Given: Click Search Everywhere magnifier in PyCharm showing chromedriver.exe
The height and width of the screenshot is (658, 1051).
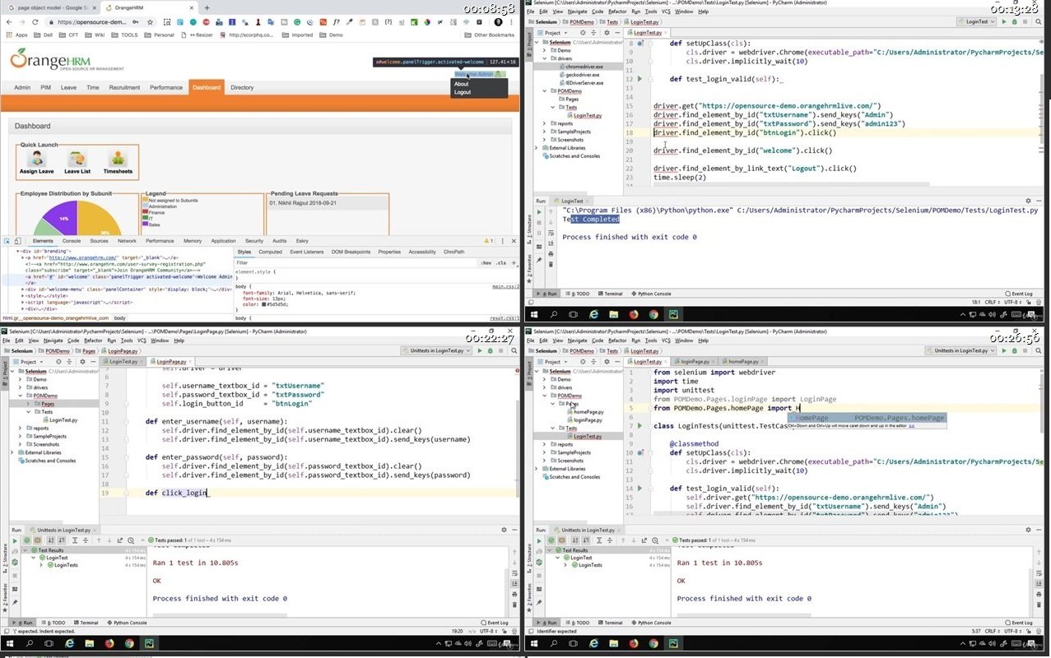Looking at the screenshot, I should click(1039, 22).
